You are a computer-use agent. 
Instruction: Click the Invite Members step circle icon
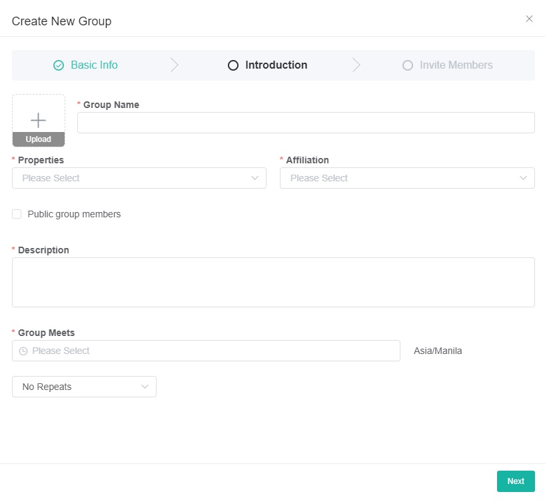tap(408, 65)
